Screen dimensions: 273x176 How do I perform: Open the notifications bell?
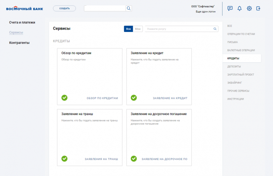click(240, 9)
